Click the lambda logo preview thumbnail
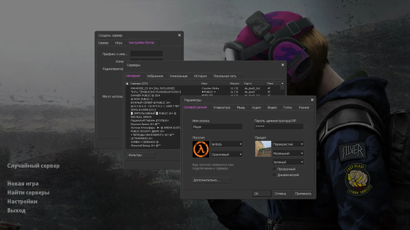 click(x=201, y=149)
